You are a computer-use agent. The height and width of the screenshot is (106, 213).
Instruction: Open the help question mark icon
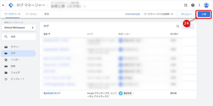point(192,5)
